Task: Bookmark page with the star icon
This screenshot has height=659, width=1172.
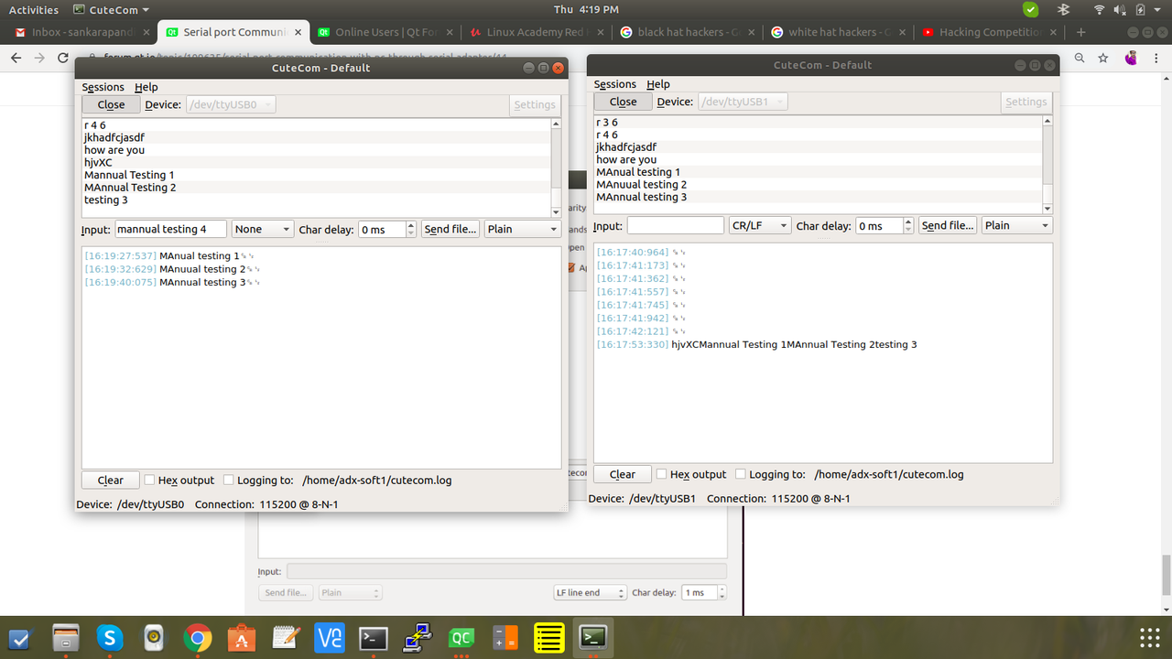Action: click(1103, 58)
